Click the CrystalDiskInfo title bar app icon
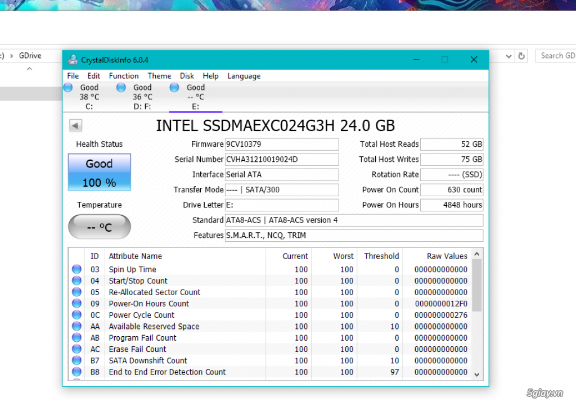Image resolution: width=576 pixels, height=402 pixels. (x=73, y=60)
